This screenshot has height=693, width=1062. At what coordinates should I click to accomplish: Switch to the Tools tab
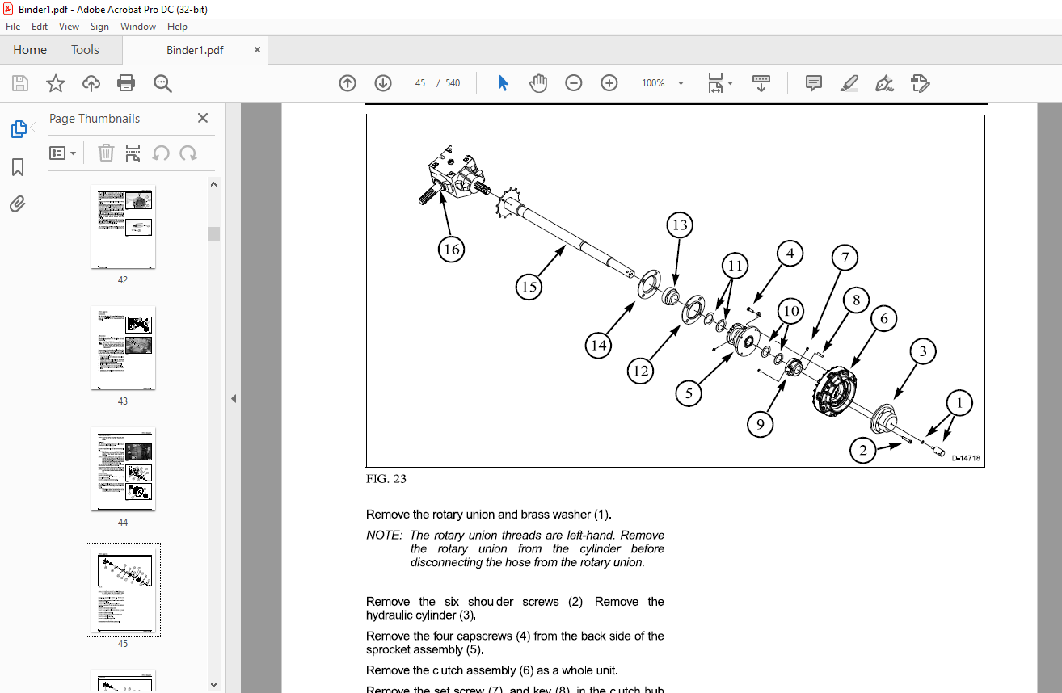(x=85, y=50)
